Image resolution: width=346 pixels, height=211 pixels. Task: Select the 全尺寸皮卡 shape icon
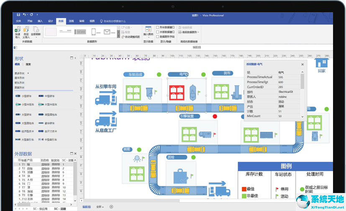[41, 131]
